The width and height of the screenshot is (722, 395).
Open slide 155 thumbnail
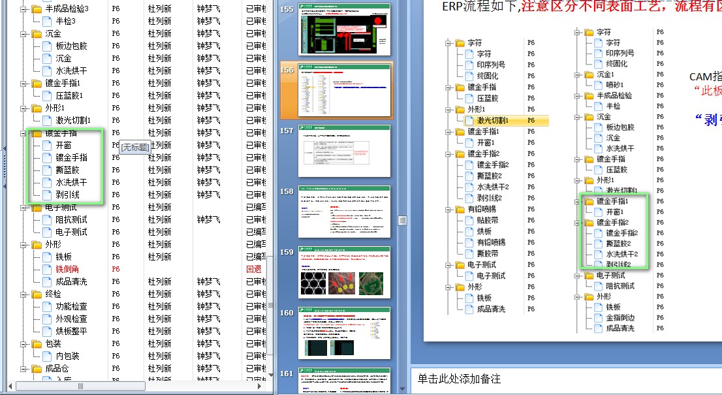coord(344,29)
